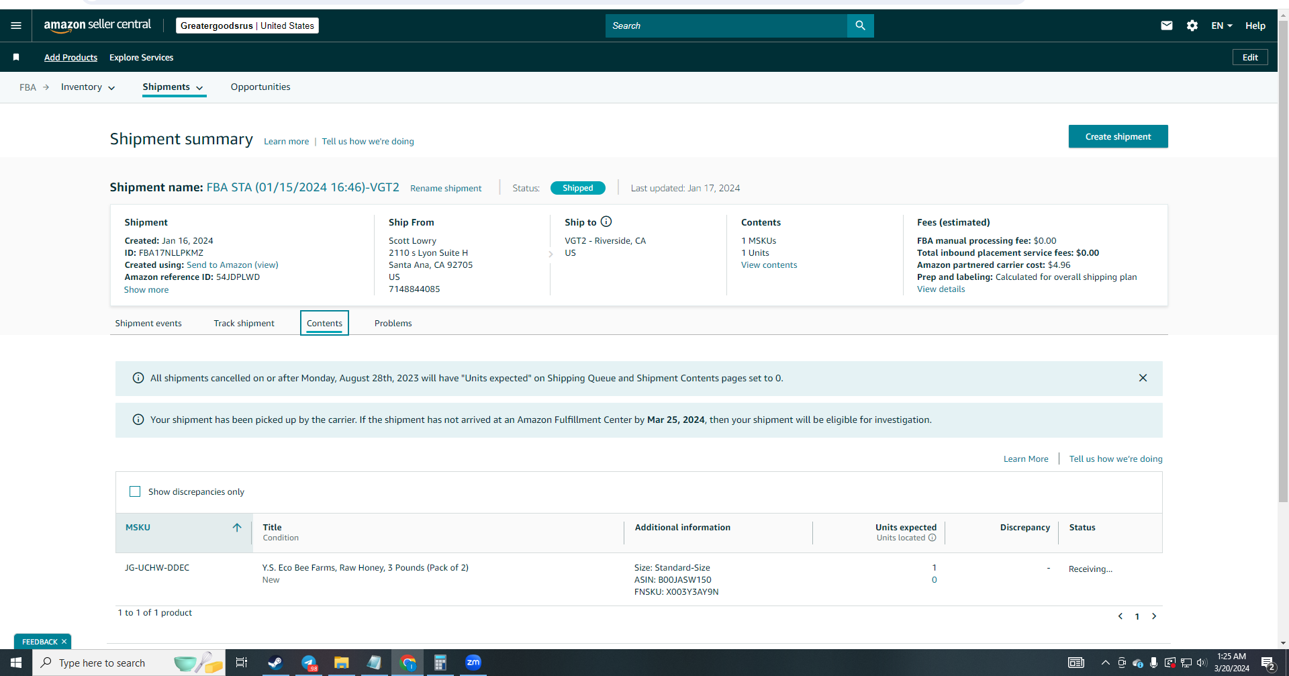Click the Feedback tab label

click(x=40, y=642)
